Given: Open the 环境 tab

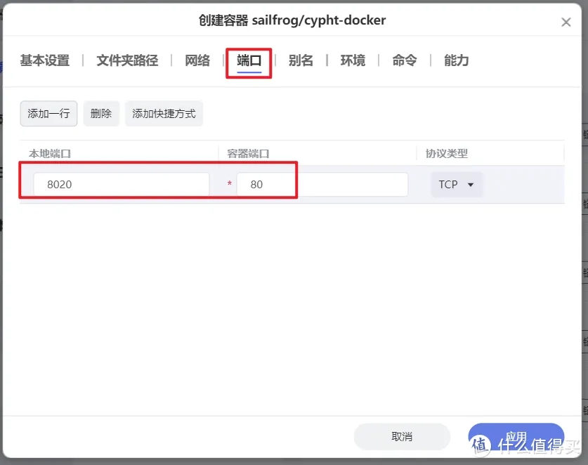Looking at the screenshot, I should coord(353,60).
